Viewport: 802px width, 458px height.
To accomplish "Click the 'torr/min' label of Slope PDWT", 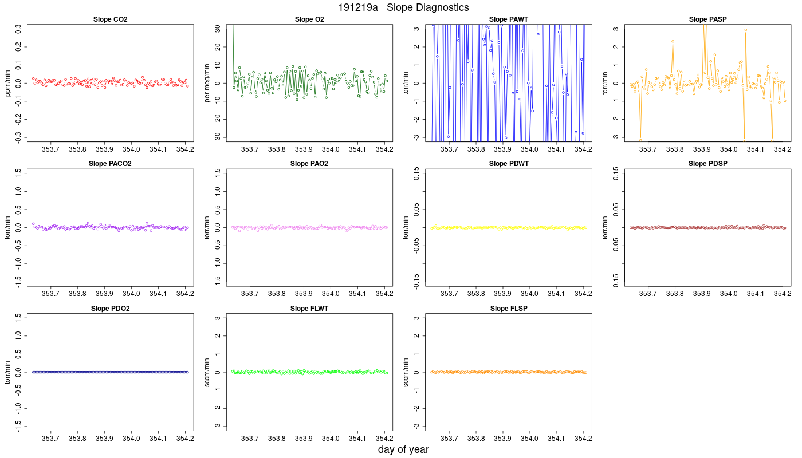I will click(x=407, y=227).
